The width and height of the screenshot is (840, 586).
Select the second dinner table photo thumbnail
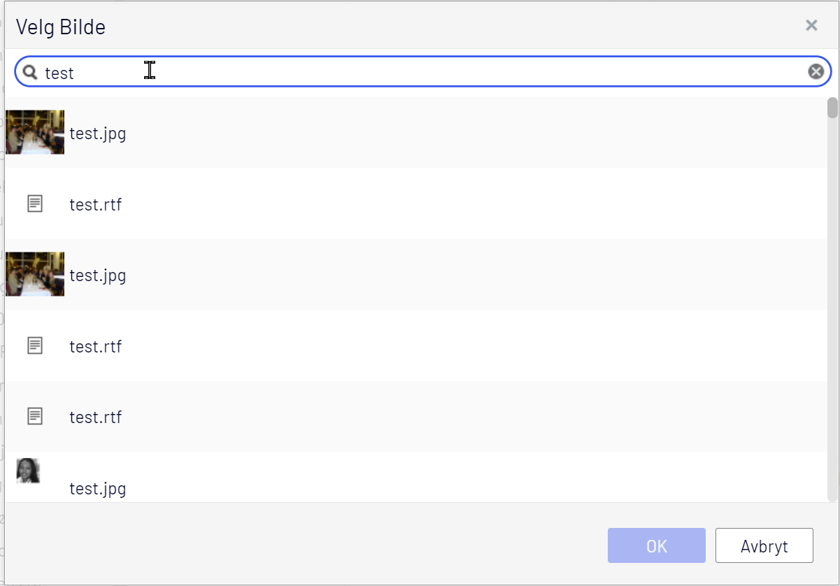coord(35,274)
